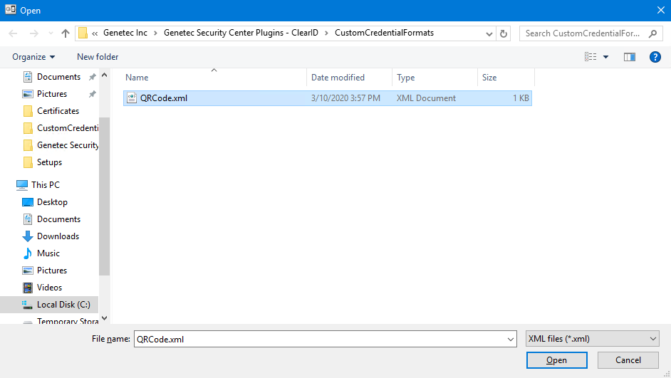Expand chevron after Genetec Inc breadcrumb
The width and height of the screenshot is (671, 378).
155,33
